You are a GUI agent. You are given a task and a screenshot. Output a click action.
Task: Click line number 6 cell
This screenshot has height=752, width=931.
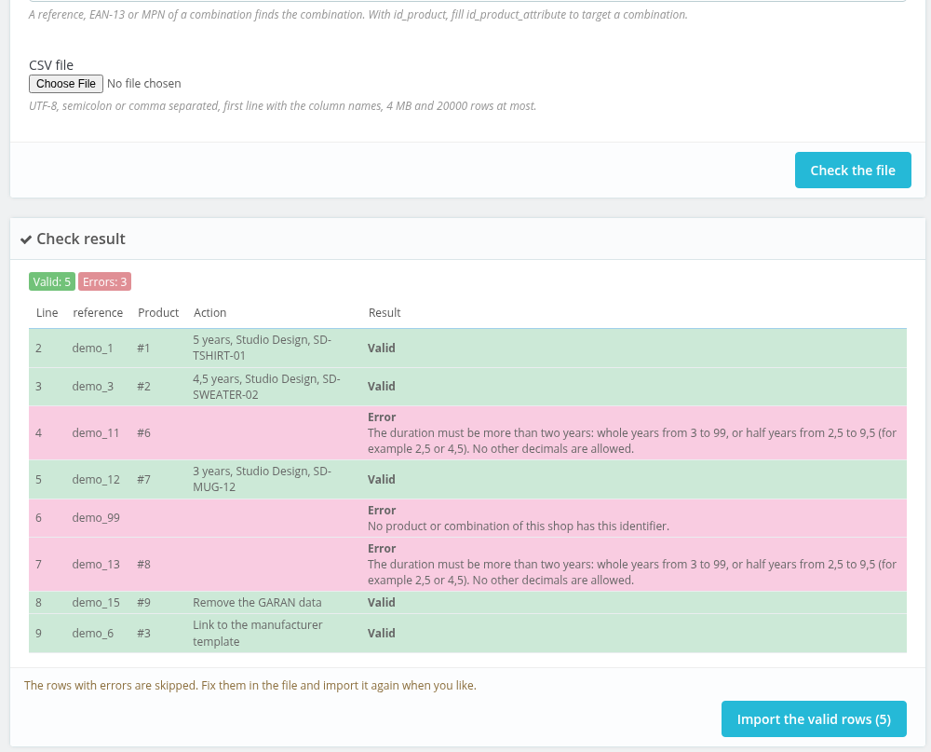click(x=38, y=518)
